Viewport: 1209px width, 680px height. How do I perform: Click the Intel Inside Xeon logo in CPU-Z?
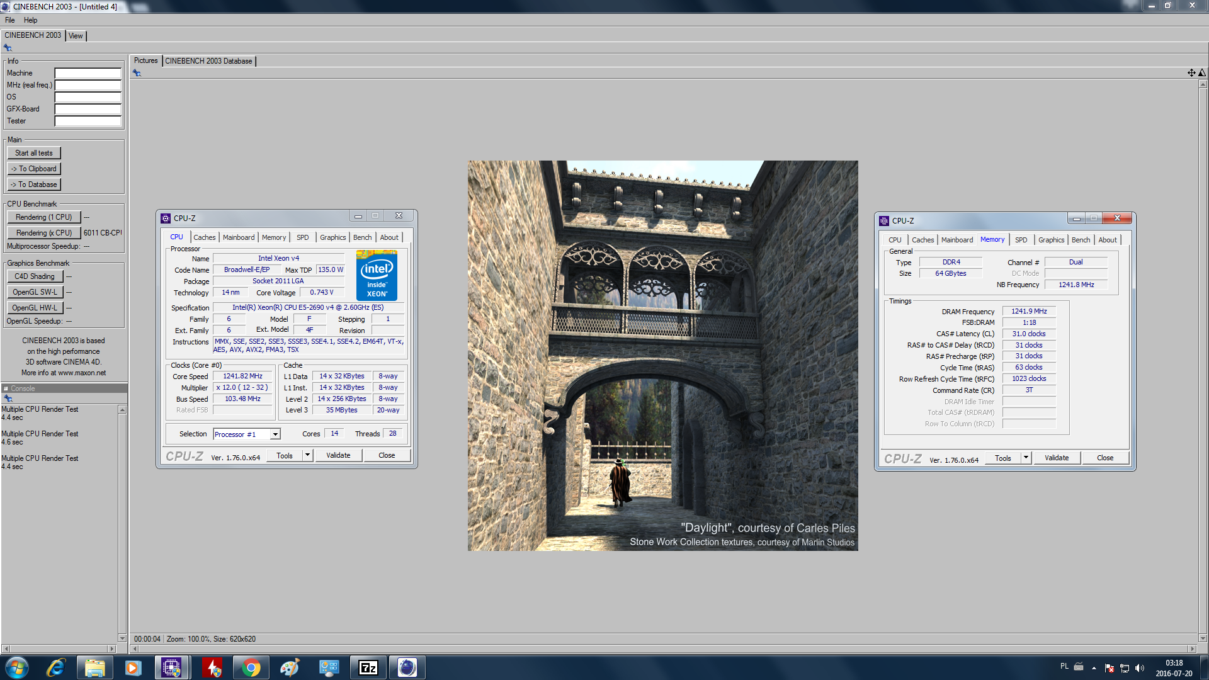[377, 275]
